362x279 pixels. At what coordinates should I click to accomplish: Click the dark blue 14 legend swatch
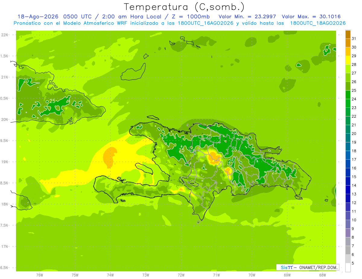(x=348, y=181)
